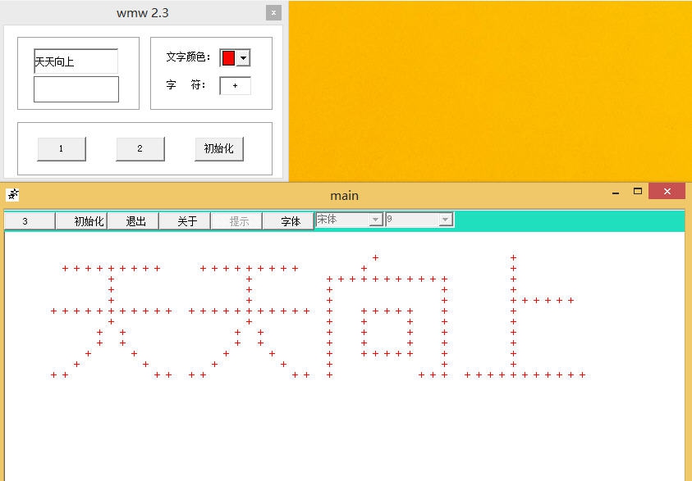Open the 文字颜色 color dropdown arrow
692x481 pixels.
243,57
